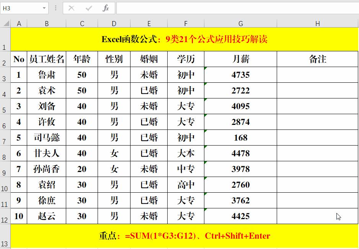
Task: Select the cell containing 孙尚香
Action: pos(47,169)
